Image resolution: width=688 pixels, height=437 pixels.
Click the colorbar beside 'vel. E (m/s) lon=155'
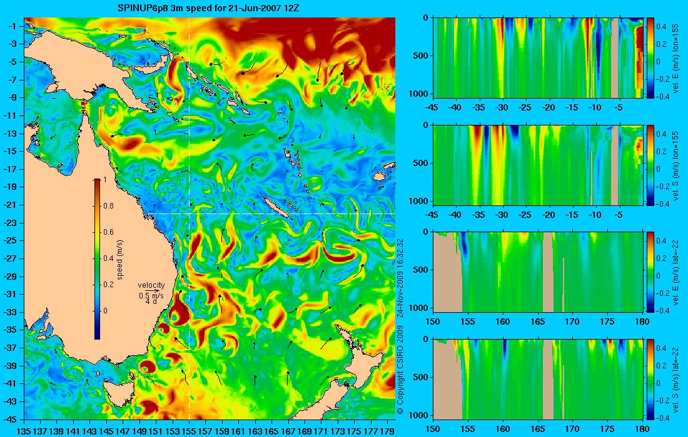click(650, 58)
